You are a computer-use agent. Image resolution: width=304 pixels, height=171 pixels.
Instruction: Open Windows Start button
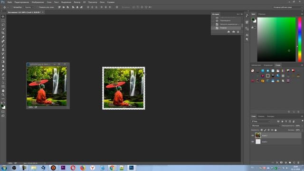[4, 168]
